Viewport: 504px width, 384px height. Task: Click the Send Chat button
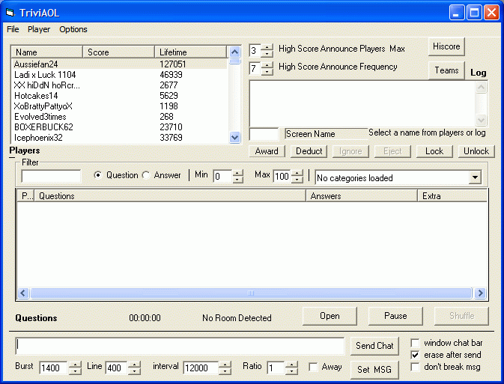tap(374, 346)
